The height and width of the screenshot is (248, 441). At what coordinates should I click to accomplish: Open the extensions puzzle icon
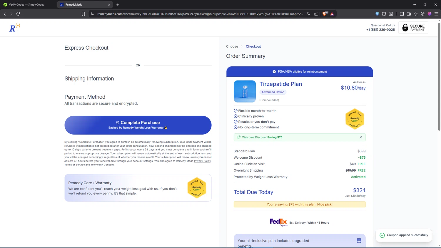[x=384, y=14]
